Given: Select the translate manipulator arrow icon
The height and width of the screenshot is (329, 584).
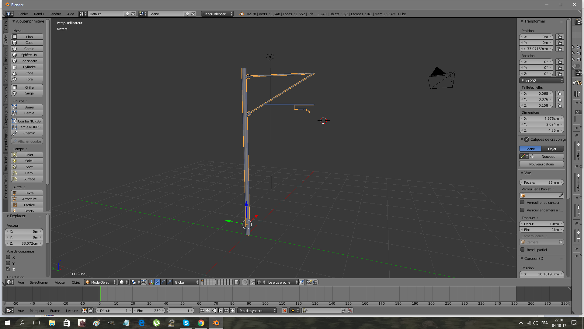Looking at the screenshot, I should point(157,282).
